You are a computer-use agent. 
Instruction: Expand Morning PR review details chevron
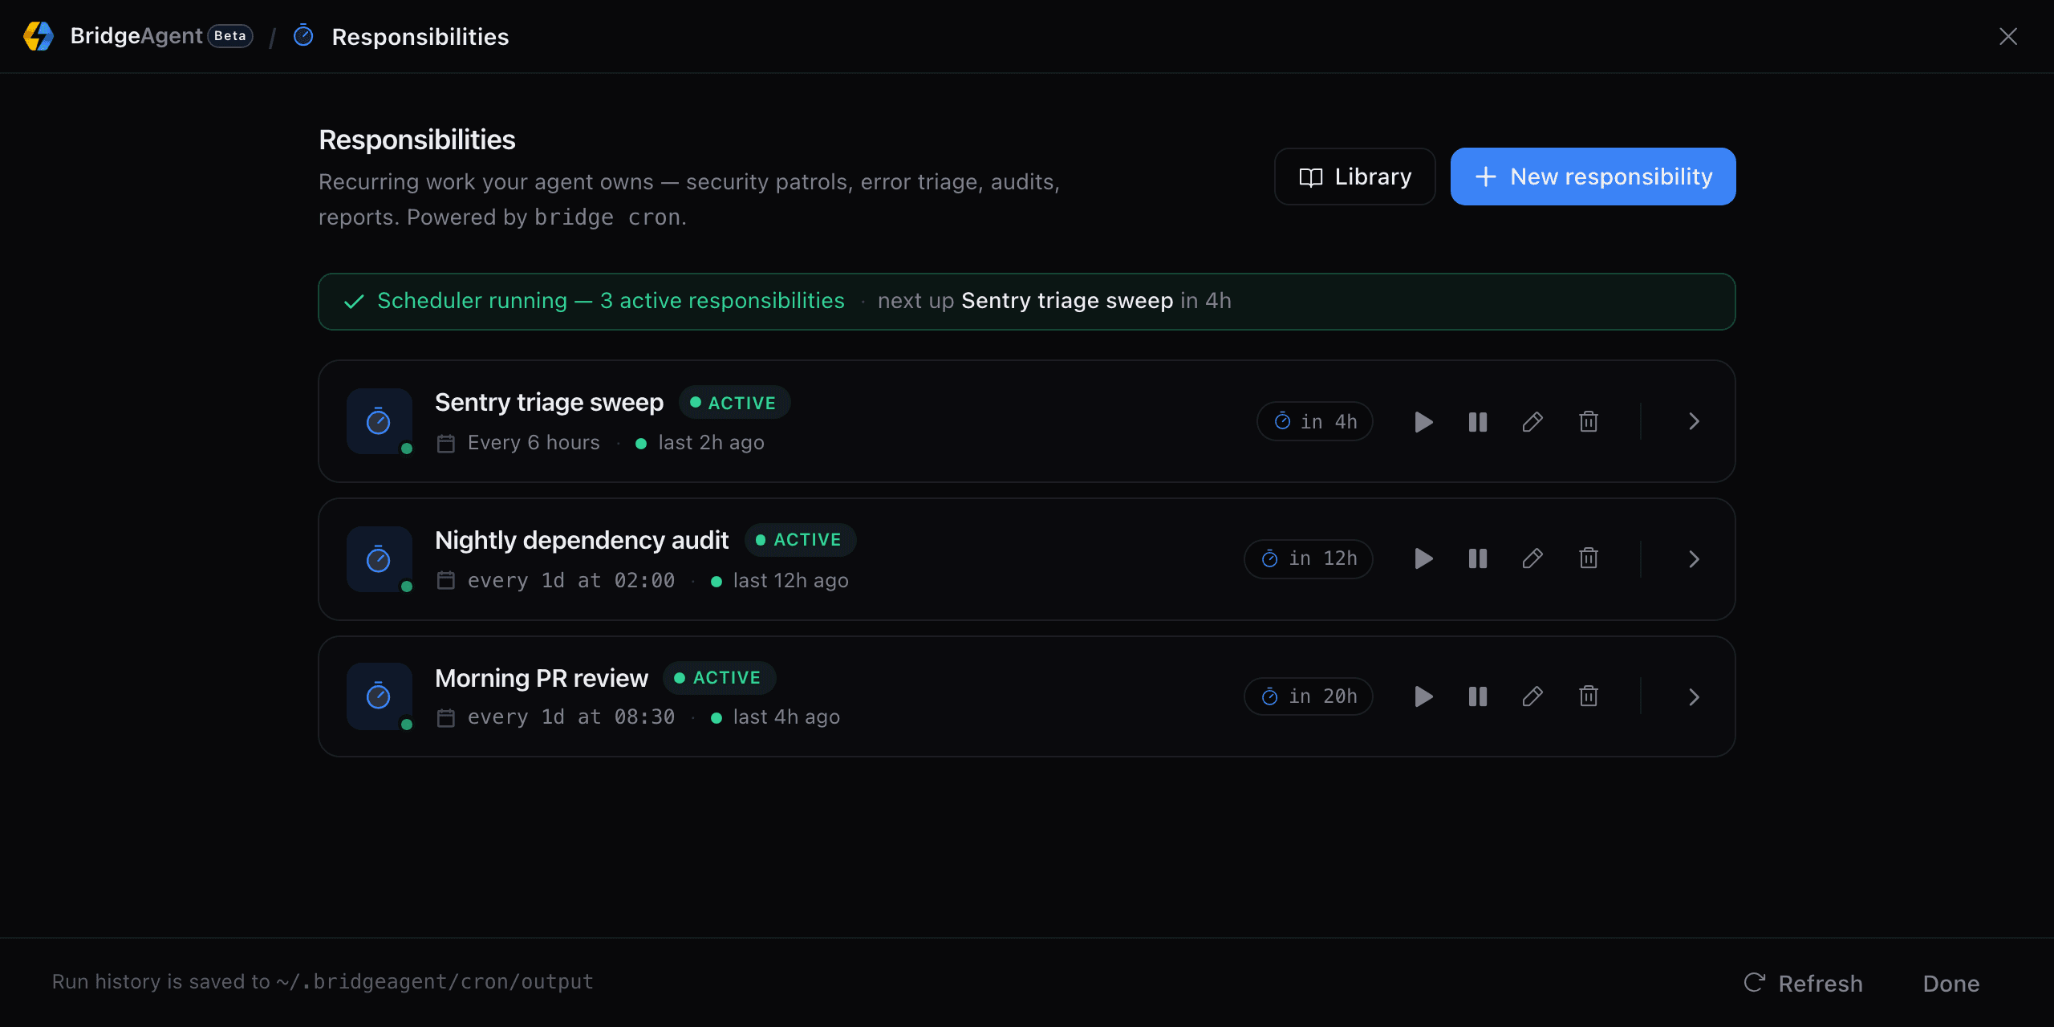coord(1694,697)
